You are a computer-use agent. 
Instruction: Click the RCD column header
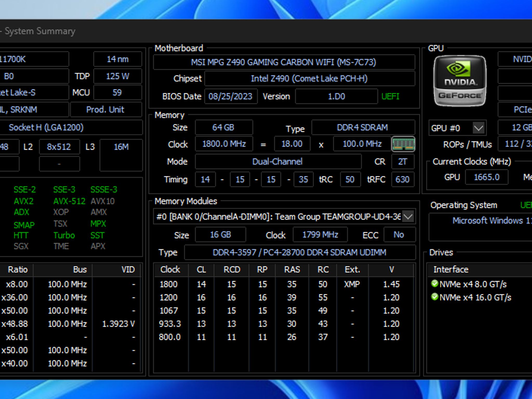[231, 270]
